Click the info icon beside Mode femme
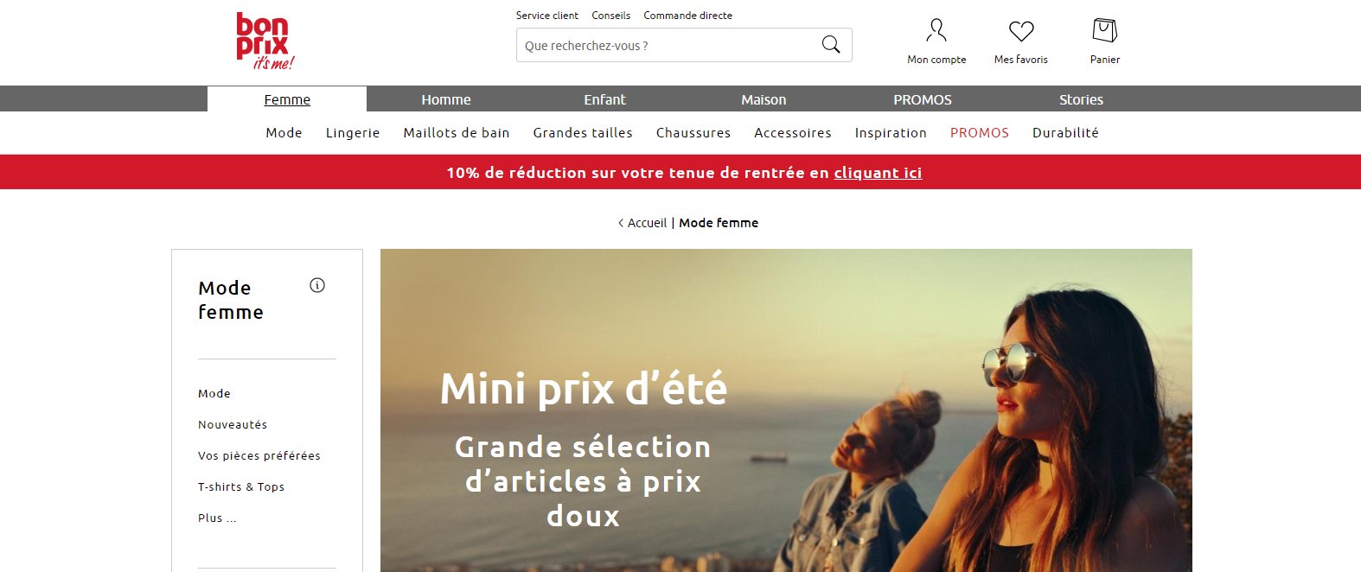 [x=317, y=285]
